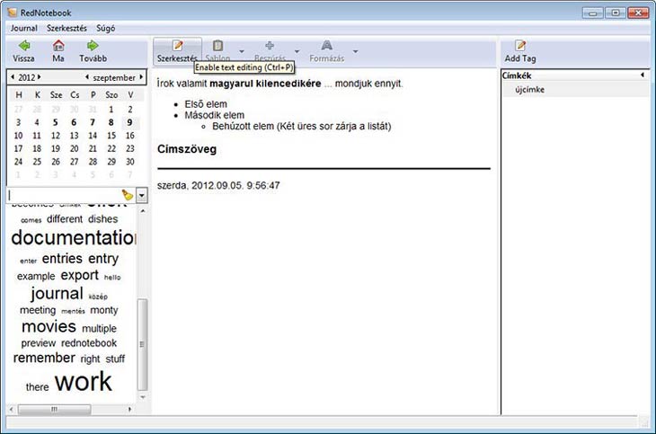Click the Beszúrás insert icon
This screenshot has height=434, width=656.
(x=270, y=46)
